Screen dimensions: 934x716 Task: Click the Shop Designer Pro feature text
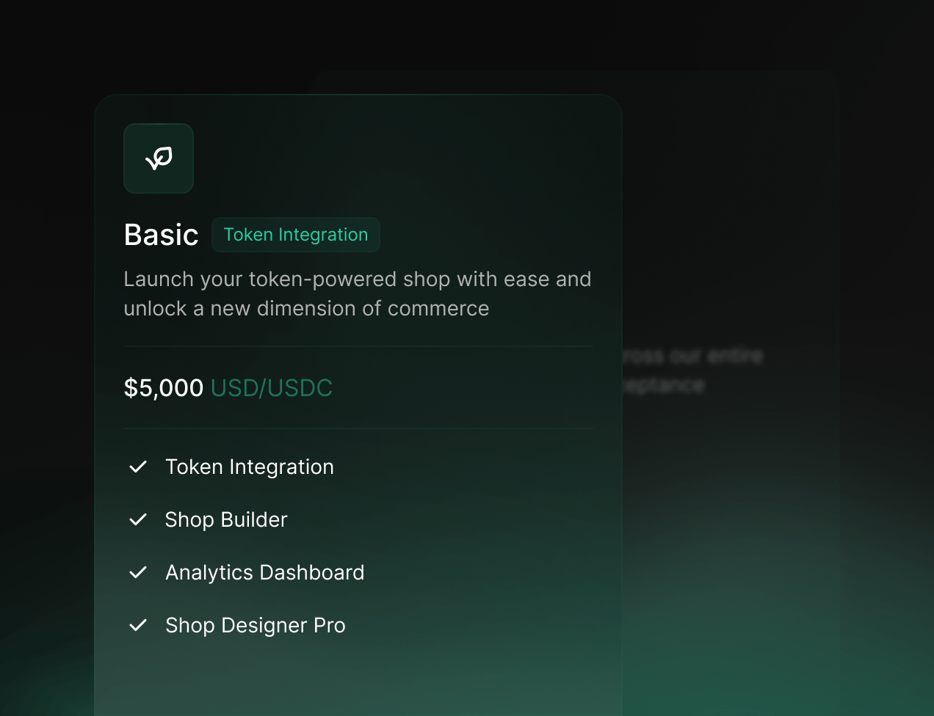pos(256,626)
